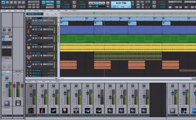Open the Upright Bass Clips dropdown
The width and height of the screenshot is (196, 120).
click(x=48, y=30)
